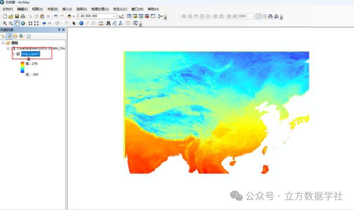This screenshot has height=210, width=354.
Task: Save the map with the disk icon
Action: pos(17,16)
